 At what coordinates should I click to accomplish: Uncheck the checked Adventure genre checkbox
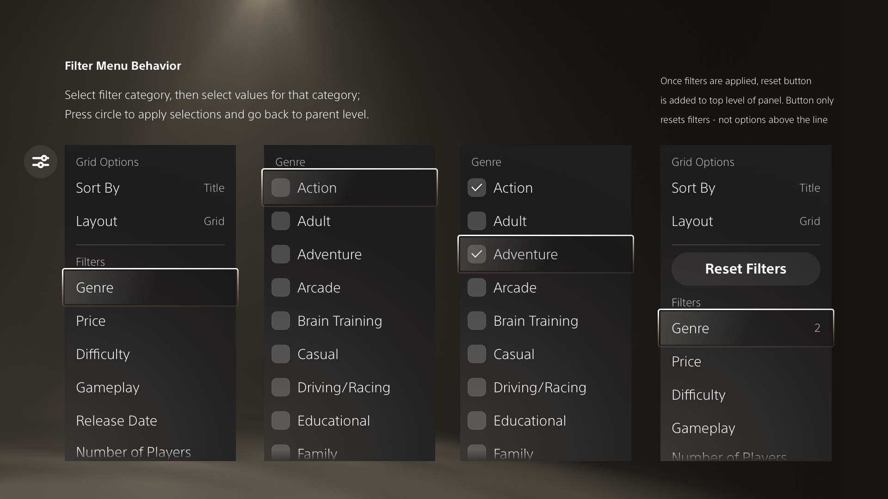[477, 255]
